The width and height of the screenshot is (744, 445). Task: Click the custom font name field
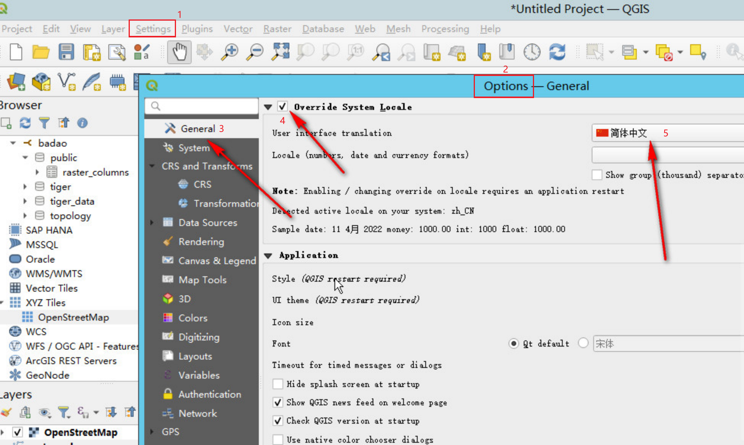[668, 343]
